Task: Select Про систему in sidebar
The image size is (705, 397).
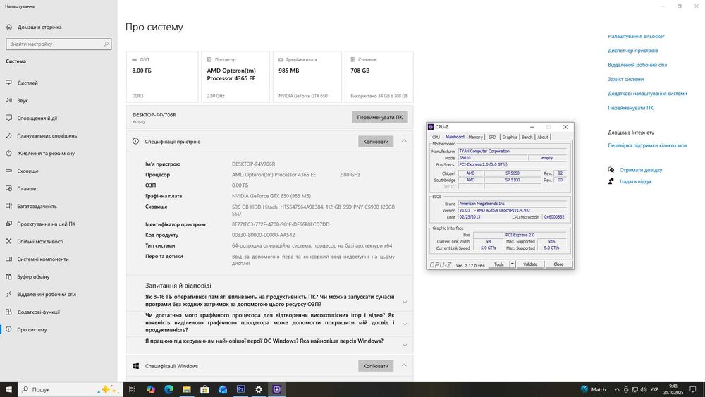Action: (x=32, y=329)
